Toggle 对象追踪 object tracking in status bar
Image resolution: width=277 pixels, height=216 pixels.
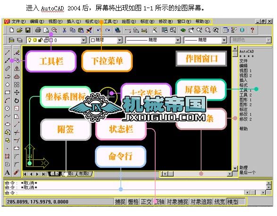(201, 202)
